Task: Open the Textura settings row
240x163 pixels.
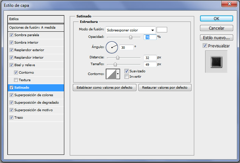Action: (x=36, y=80)
